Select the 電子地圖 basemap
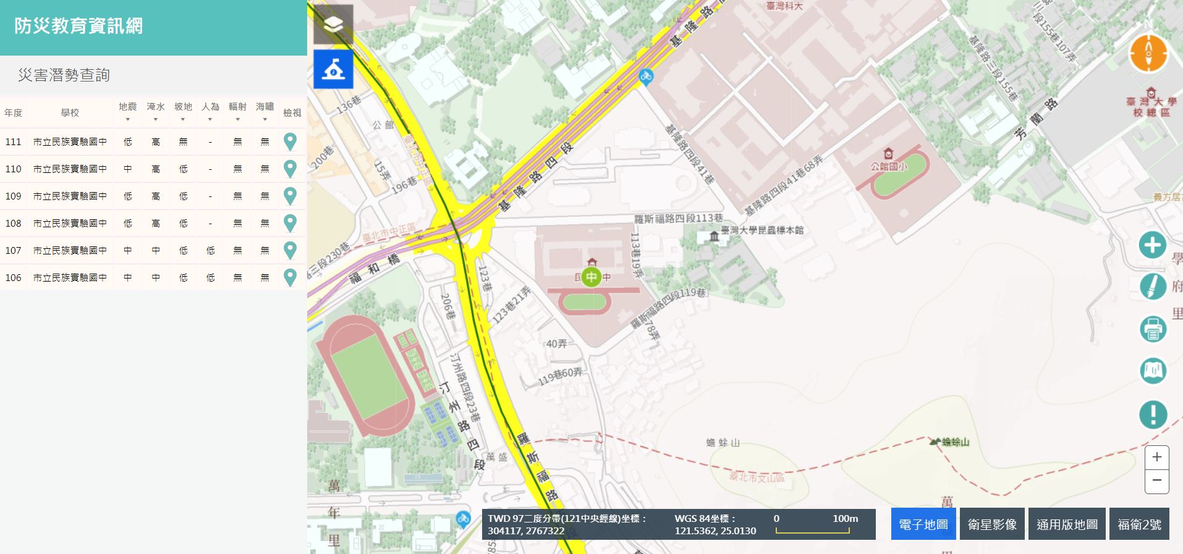This screenshot has height=554, width=1183. coord(923,524)
